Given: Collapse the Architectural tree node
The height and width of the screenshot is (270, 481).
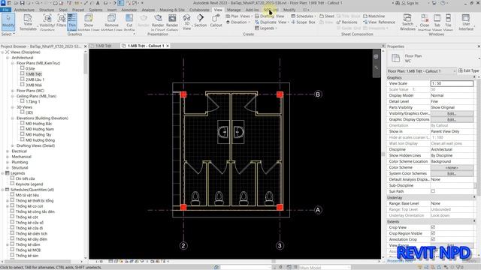Looking at the screenshot, I should [x=8, y=58].
